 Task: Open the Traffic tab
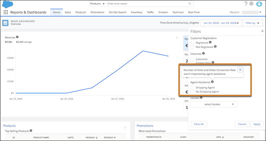click(x=150, y=12)
